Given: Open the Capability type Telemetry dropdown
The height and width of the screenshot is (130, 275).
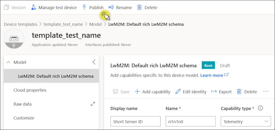Looking at the screenshot, I should pyautogui.click(x=246, y=121).
